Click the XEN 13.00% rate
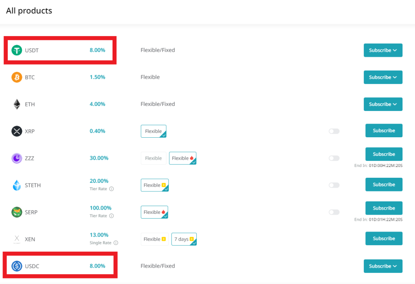This screenshot has height=284, width=415. tap(99, 235)
